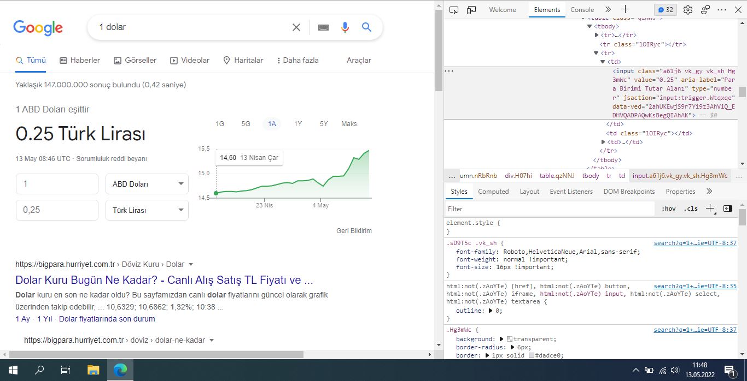Click ellipsis beside selected input DOM node
747x381 pixels.
tap(449, 71)
